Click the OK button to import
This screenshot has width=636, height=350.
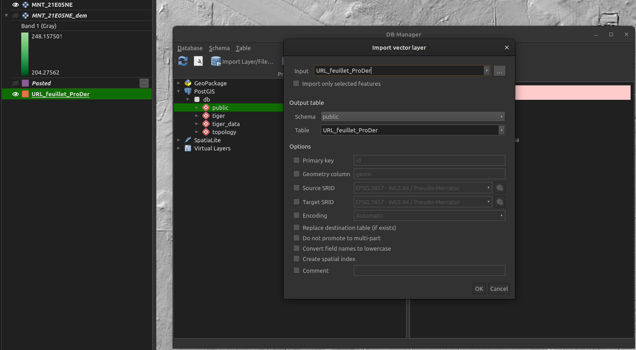(479, 288)
